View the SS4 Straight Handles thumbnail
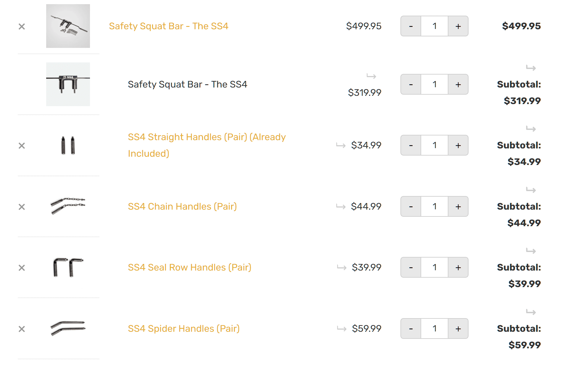Viewport: 573px width, 369px height. (x=68, y=145)
